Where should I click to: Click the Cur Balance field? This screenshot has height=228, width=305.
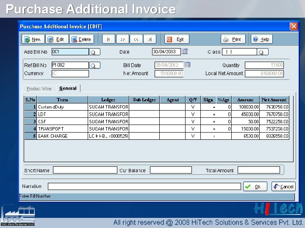[171, 170]
